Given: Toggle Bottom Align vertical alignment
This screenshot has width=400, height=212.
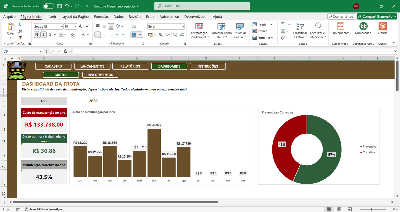Looking at the screenshot, I should click(111, 26).
